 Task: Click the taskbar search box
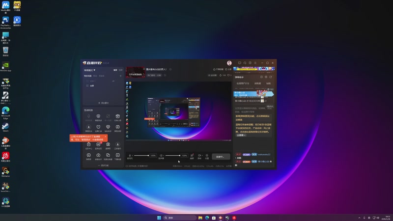click(179, 218)
